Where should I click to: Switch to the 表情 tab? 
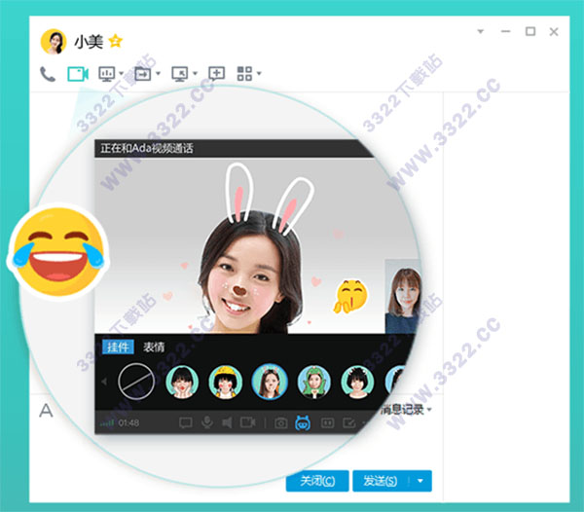[154, 347]
